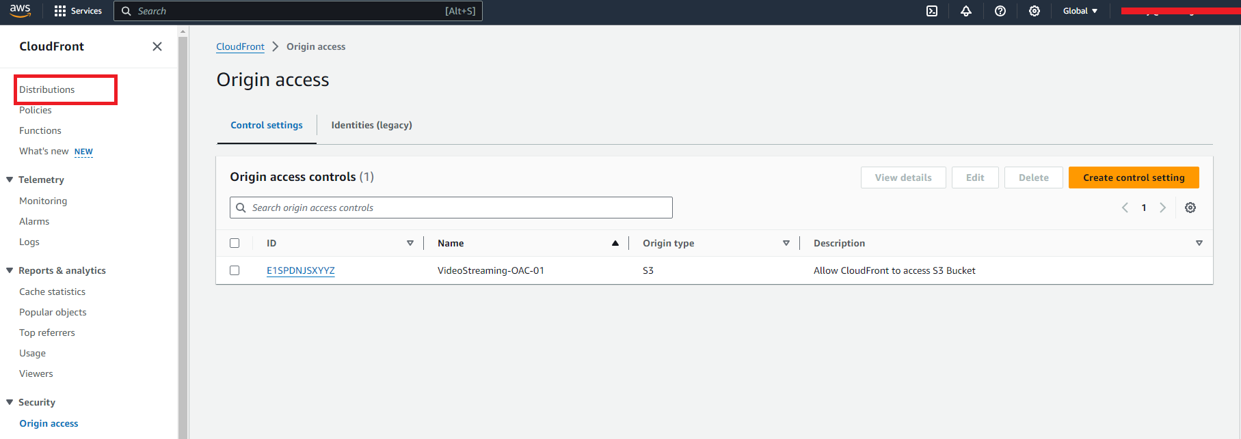This screenshot has width=1241, height=439.
Task: Sort by Name column ascending arrow
Action: pos(615,243)
